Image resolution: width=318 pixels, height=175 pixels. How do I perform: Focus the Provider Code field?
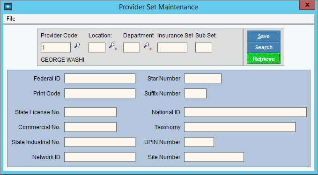tap(56, 47)
